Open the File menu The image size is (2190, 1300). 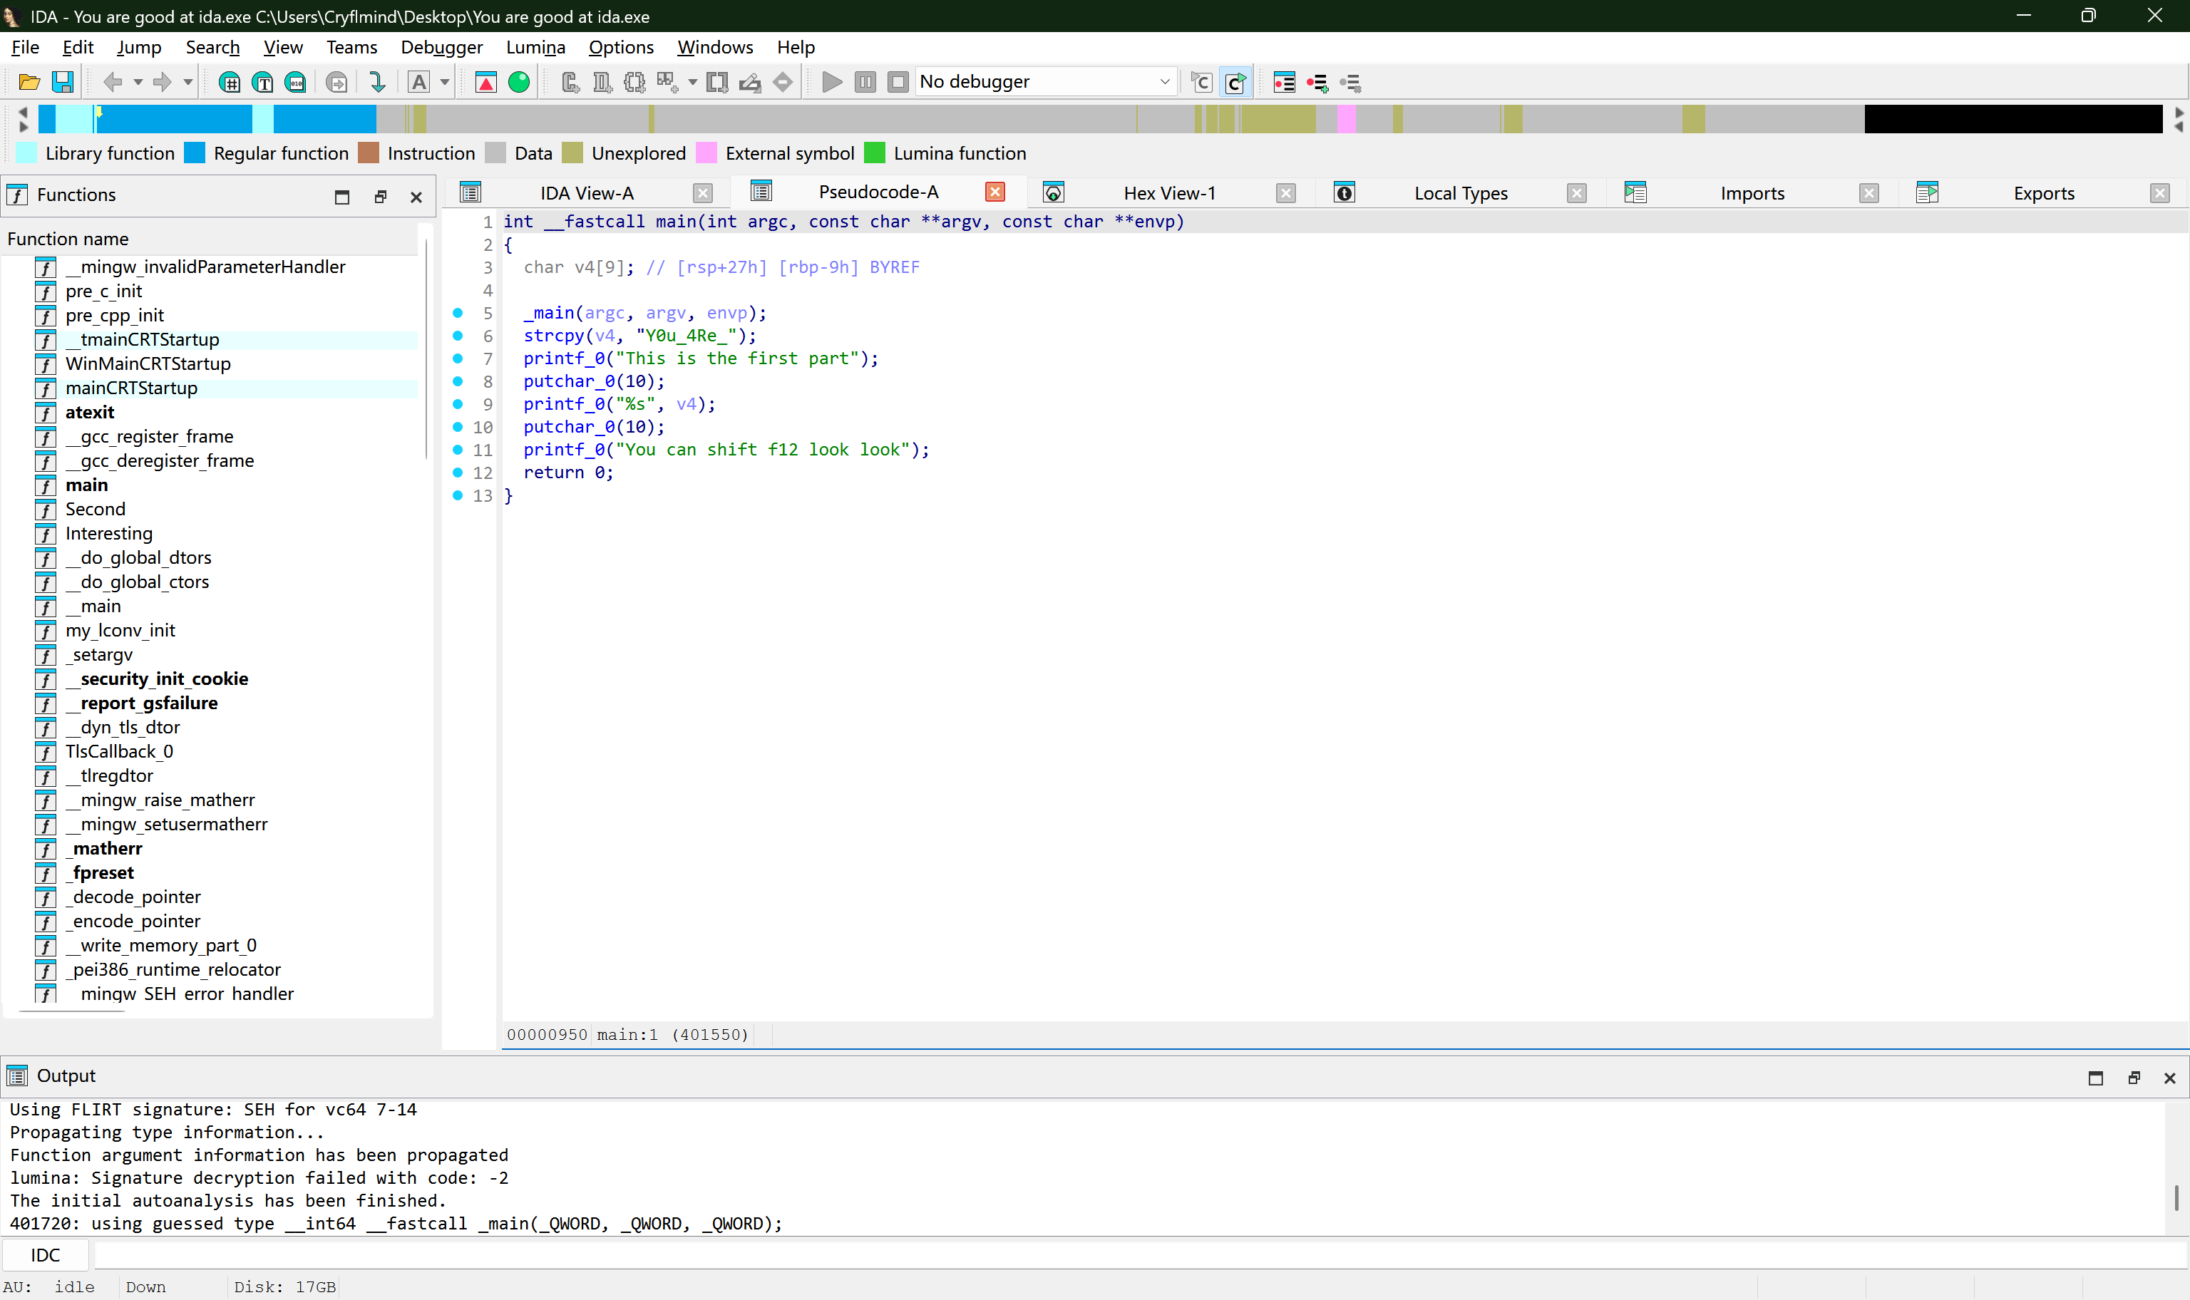24,47
